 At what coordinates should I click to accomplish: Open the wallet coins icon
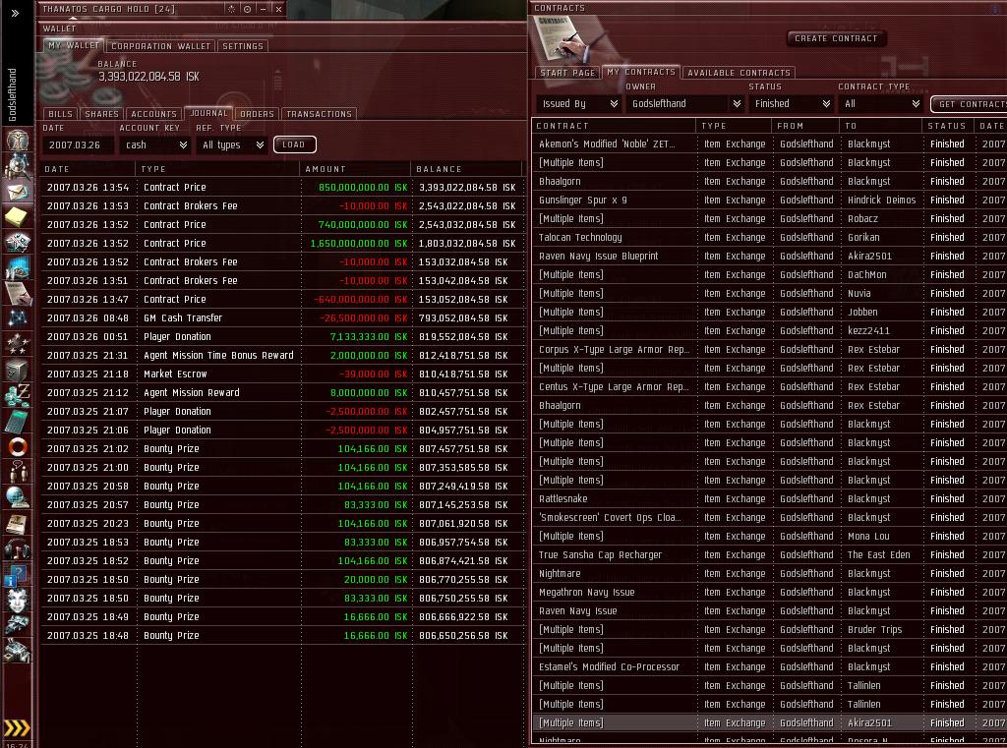click(18, 395)
